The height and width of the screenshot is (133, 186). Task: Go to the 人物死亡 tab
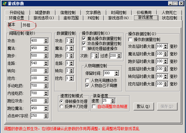169,13
